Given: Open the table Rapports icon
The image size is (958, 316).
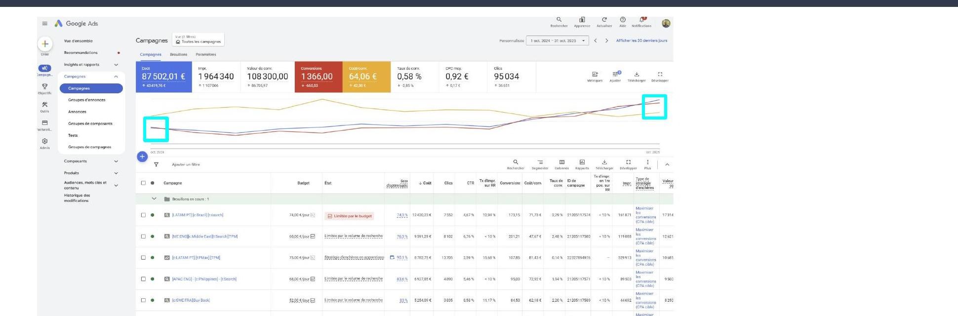Looking at the screenshot, I should click(x=582, y=162).
